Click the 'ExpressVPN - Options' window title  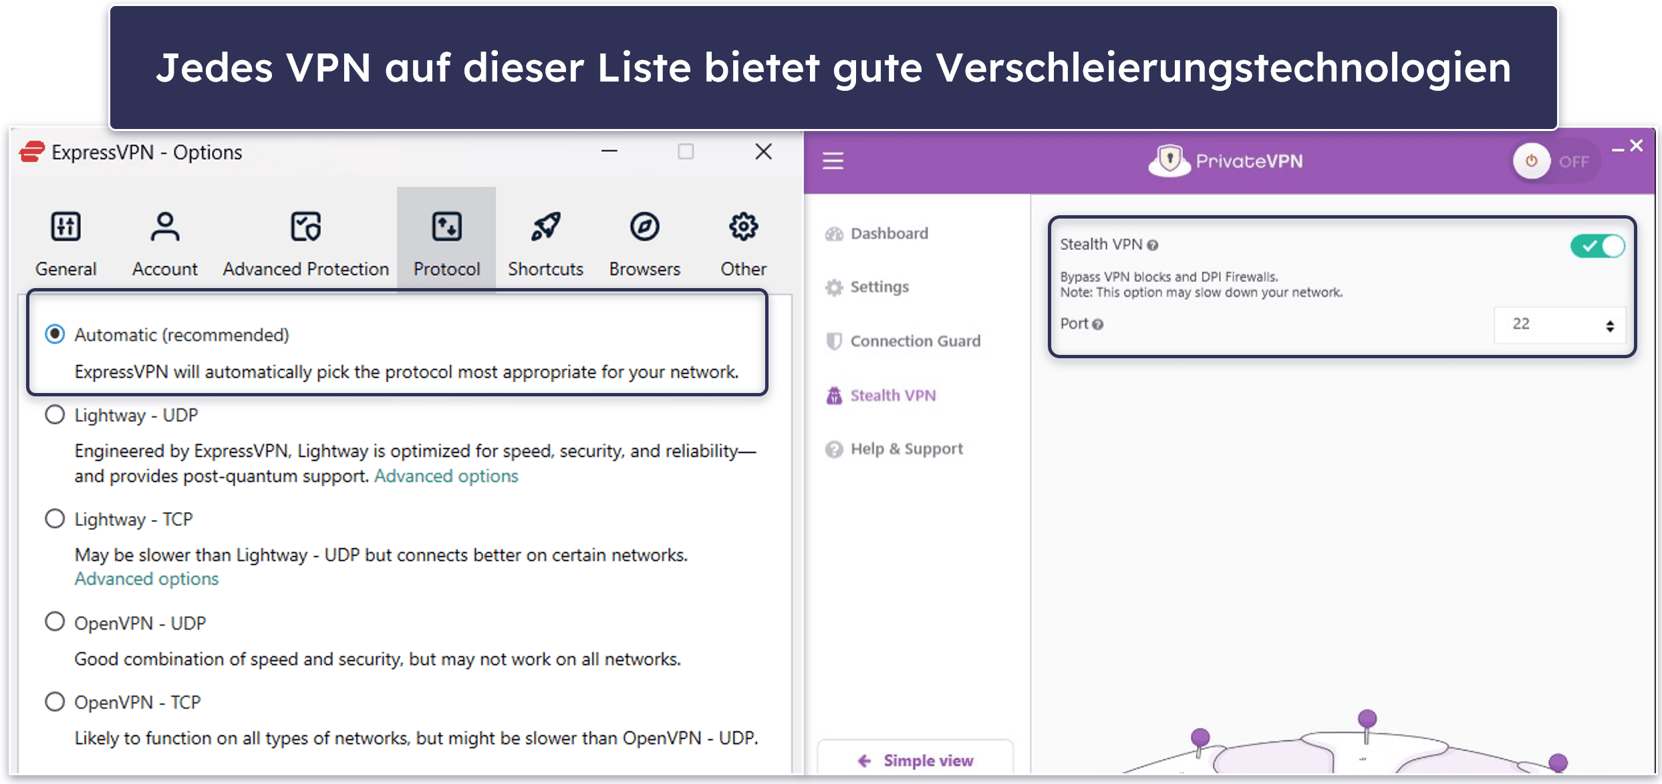click(x=147, y=152)
